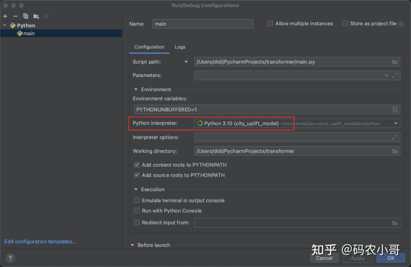The width and height of the screenshot is (411, 267).
Task: Enable Run with Python Console
Action: click(137, 211)
